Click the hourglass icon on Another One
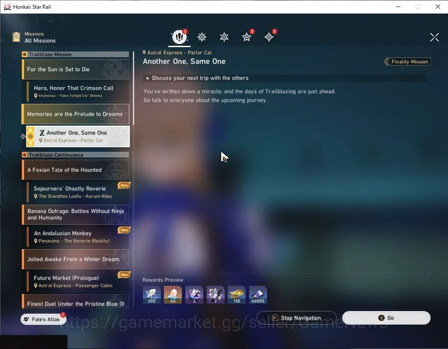Image resolution: width=448 pixels, height=349 pixels. pos(42,133)
